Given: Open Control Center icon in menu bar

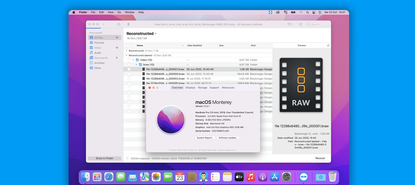Looking at the screenshot, I should 314,12.
